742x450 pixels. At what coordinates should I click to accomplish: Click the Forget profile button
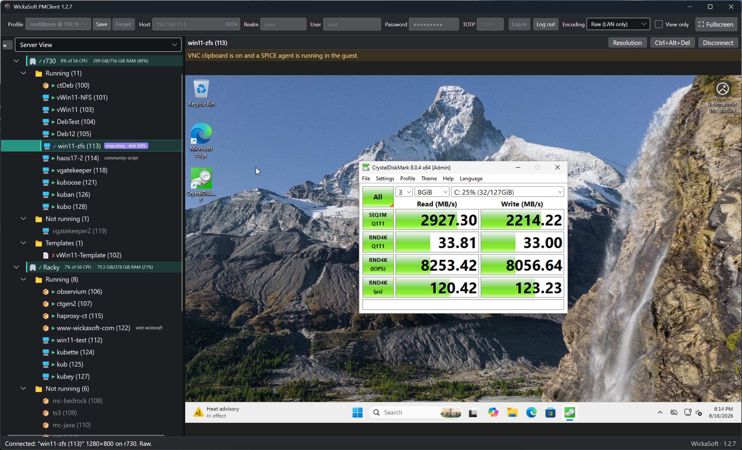(123, 24)
